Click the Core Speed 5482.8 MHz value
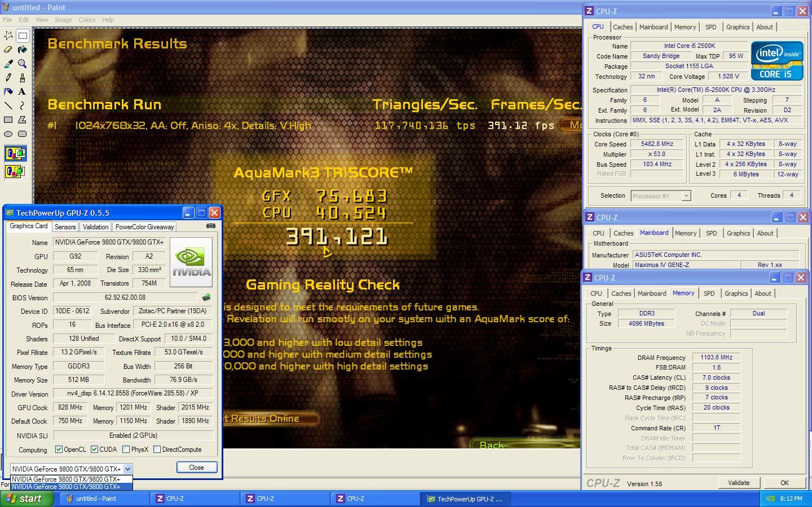 657,144
